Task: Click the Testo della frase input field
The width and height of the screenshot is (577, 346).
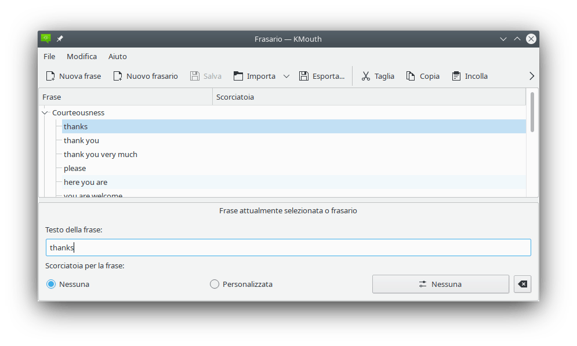Action: pos(288,247)
